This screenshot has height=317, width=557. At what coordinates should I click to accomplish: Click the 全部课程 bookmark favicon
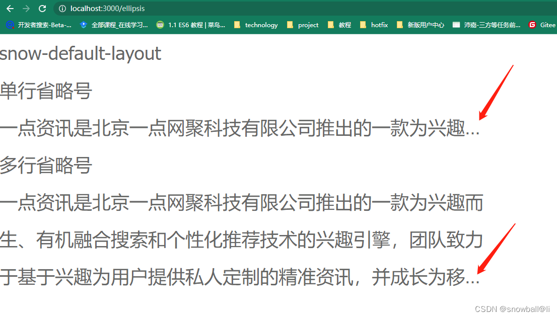[x=84, y=25]
